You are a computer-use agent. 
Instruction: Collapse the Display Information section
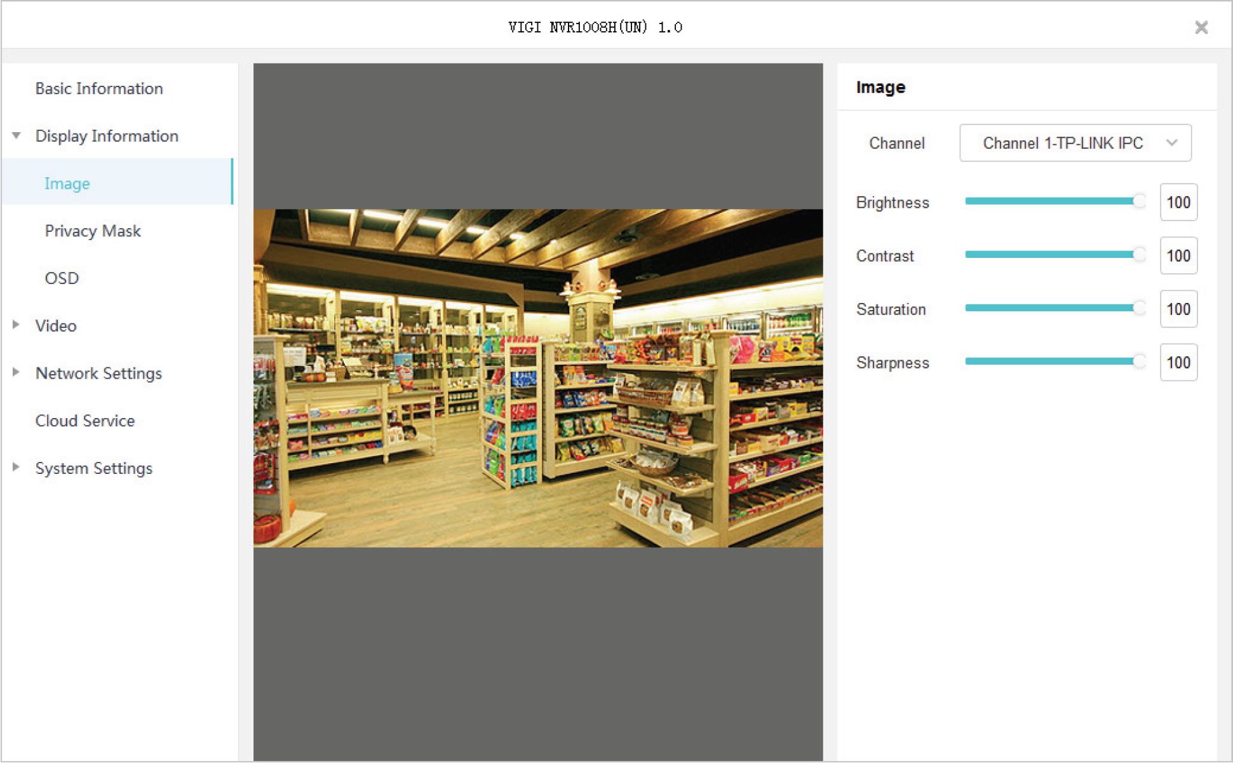coord(17,135)
